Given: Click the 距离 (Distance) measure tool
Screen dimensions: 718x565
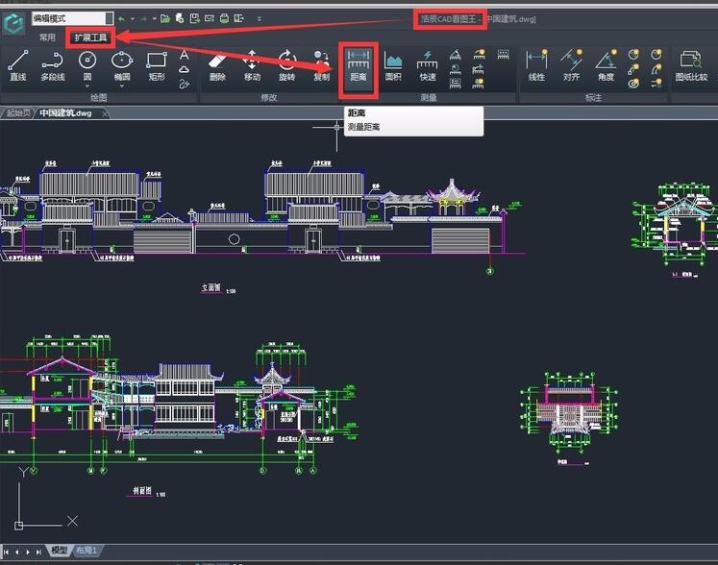Looking at the screenshot, I should [358, 64].
